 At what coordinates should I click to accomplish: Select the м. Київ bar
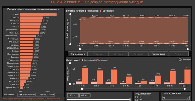point(38,15)
